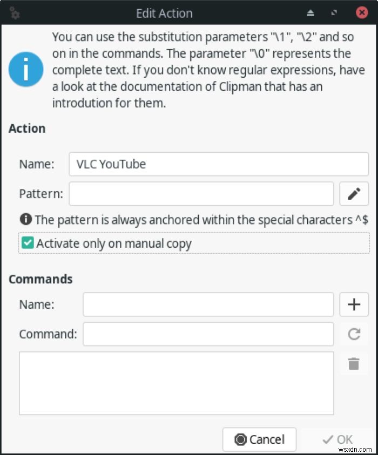This screenshot has width=378, height=455.
Task: Click the Command input field
Action: (x=208, y=334)
